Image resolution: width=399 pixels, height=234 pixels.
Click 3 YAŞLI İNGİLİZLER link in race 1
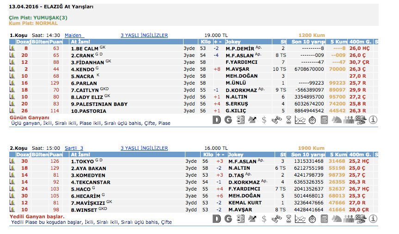(x=144, y=35)
